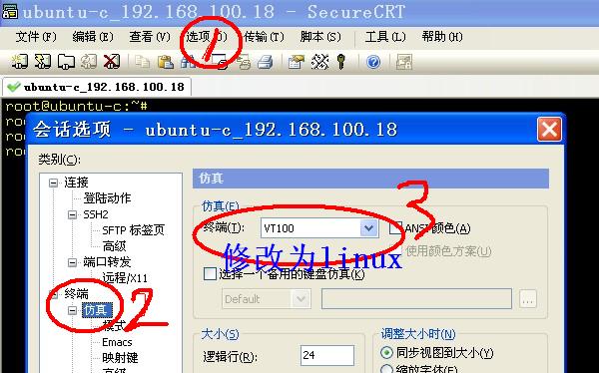Click the Find binoculars icon

coord(188,62)
